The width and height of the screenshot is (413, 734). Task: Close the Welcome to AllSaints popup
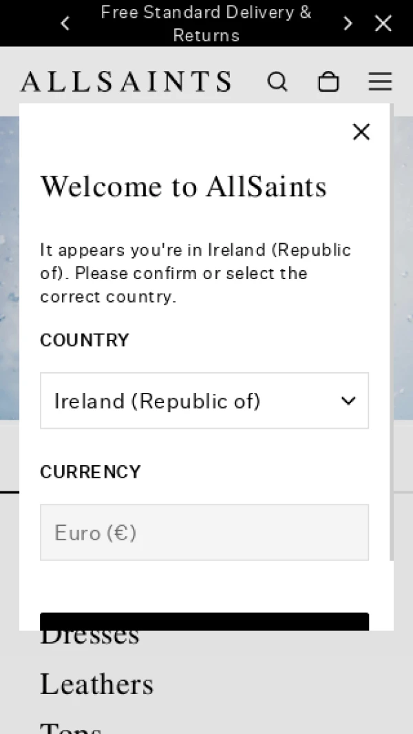(361, 132)
